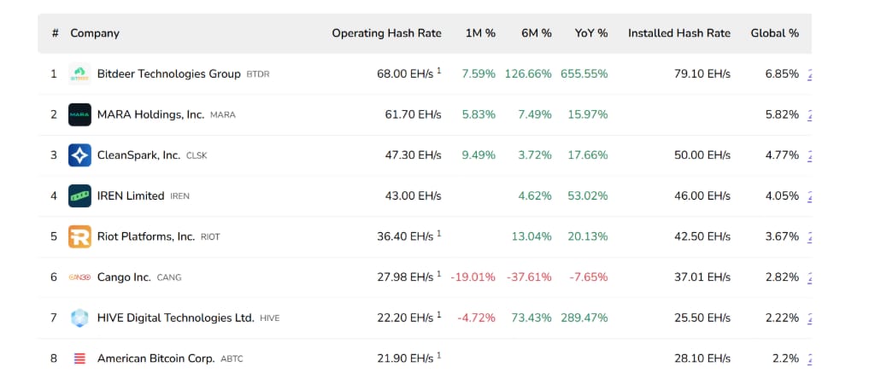Sort by Global % column header

[774, 33]
